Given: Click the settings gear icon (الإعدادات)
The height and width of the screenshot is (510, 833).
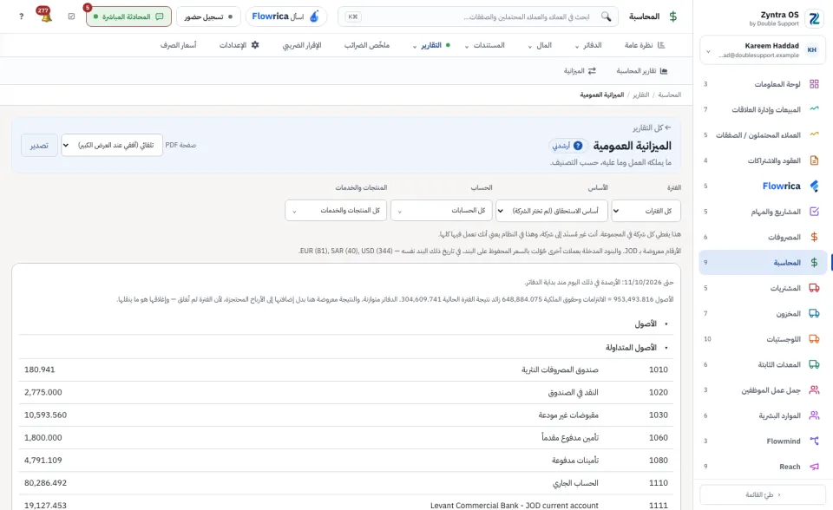Looking at the screenshot, I should pos(255,45).
